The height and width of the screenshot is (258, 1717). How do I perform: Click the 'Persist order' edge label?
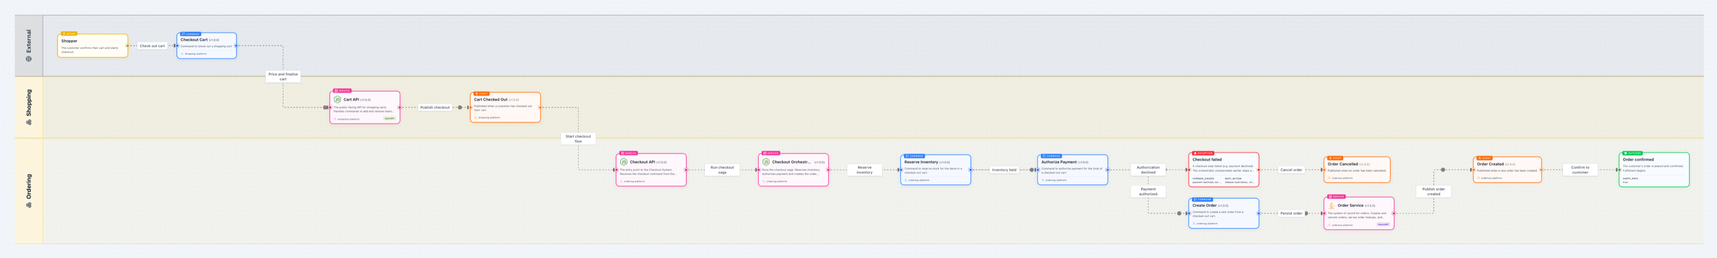[1291, 213]
